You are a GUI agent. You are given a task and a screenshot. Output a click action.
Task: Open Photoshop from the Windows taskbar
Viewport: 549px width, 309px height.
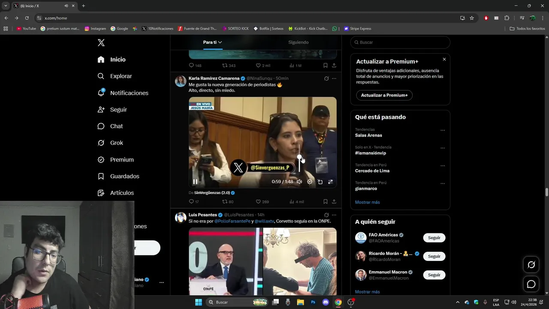[313, 302]
